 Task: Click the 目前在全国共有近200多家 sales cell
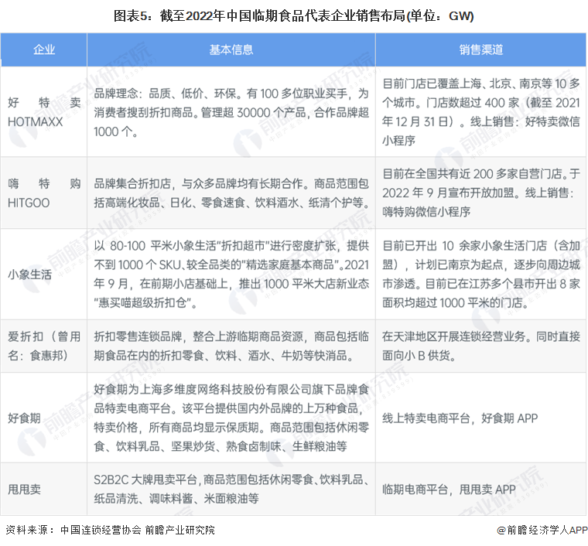(480, 193)
